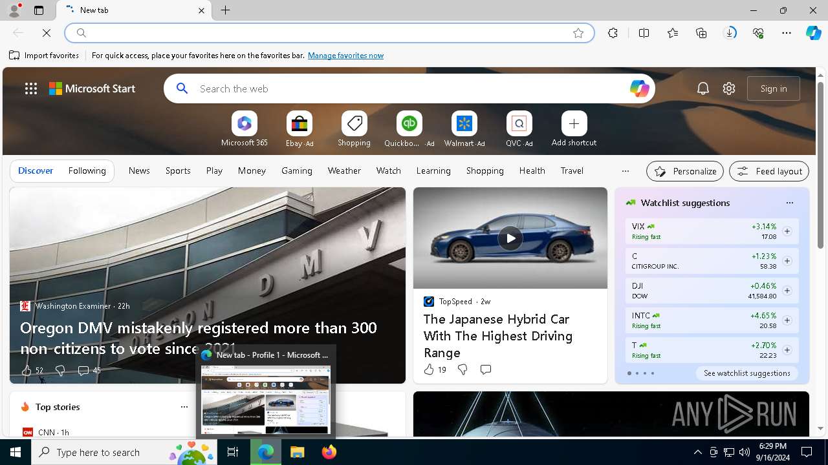
Task: Open the notifications bell
Action: pyautogui.click(x=703, y=88)
